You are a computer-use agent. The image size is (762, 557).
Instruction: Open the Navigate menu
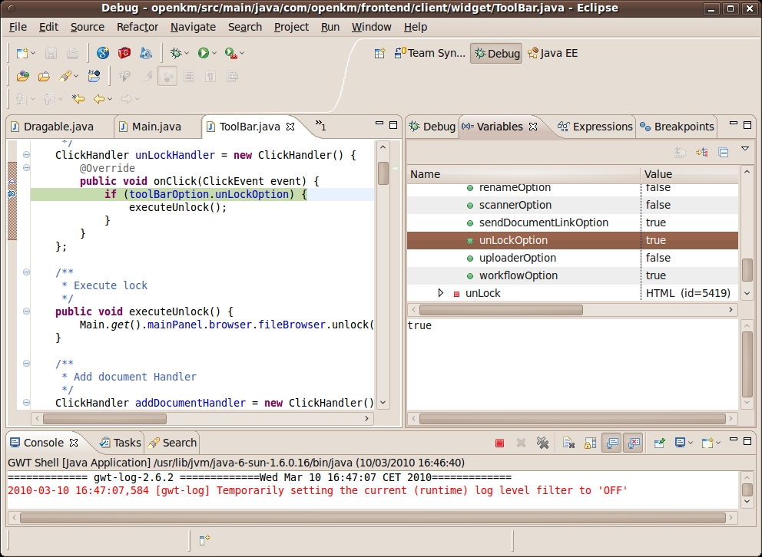[193, 27]
